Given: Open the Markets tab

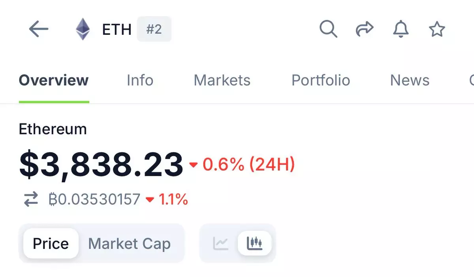Looking at the screenshot, I should coord(222,80).
